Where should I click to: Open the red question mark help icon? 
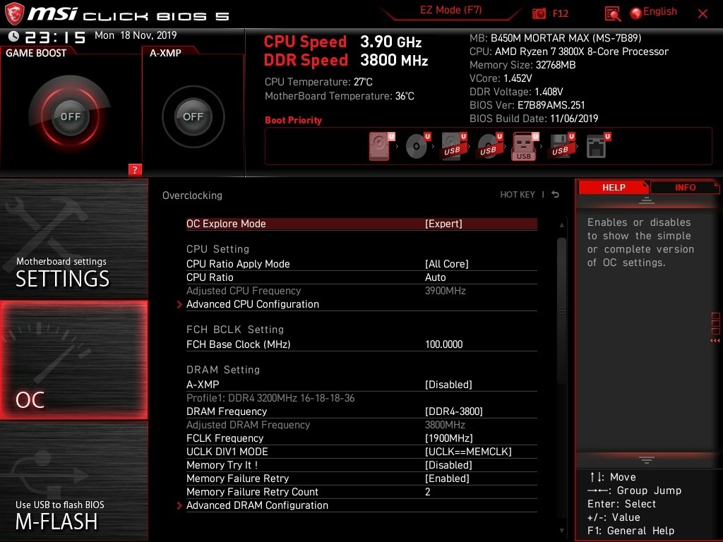[135, 169]
